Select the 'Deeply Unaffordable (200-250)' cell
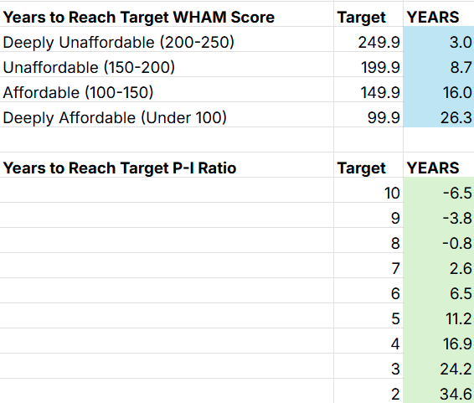This screenshot has height=403, width=474. point(167,39)
